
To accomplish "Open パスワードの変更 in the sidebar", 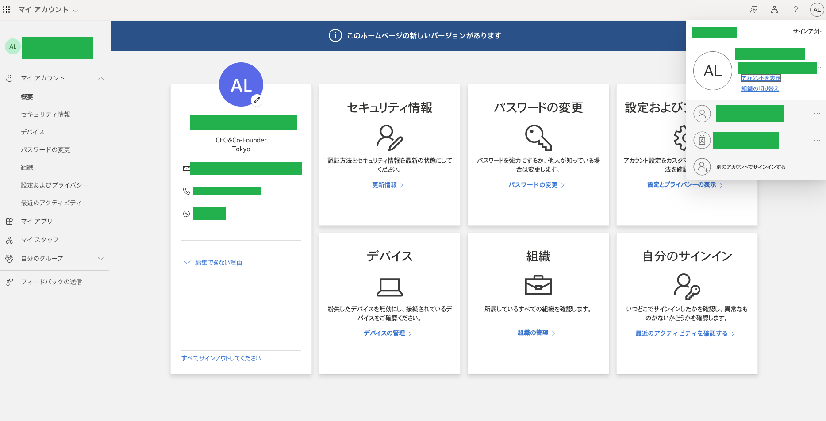I will [x=46, y=149].
